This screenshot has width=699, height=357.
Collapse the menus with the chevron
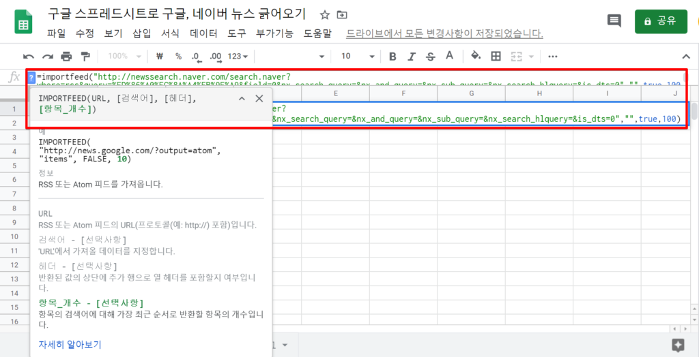[686, 57]
